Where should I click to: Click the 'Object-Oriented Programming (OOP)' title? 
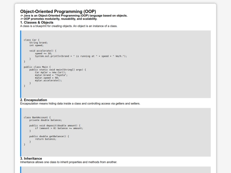[x=58, y=12]
